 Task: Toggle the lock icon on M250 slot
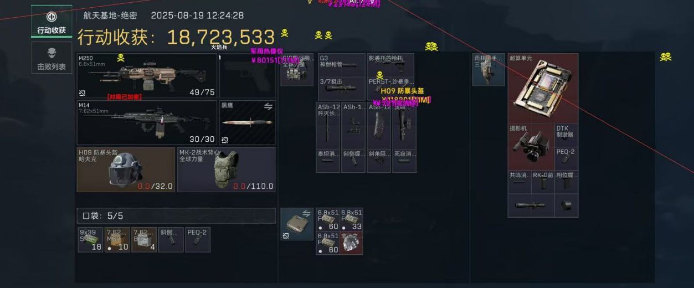pyautogui.click(x=83, y=93)
